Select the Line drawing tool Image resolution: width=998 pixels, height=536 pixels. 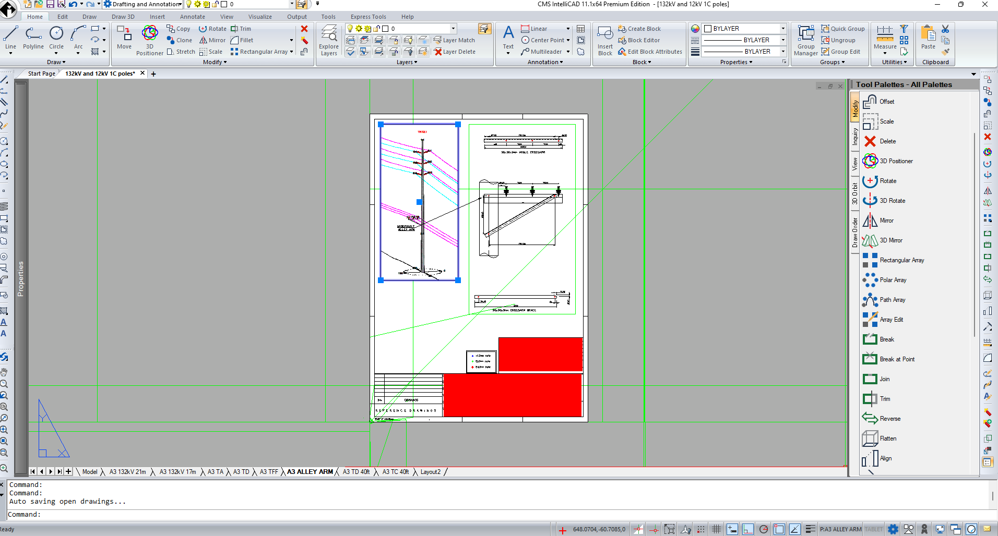coord(10,38)
